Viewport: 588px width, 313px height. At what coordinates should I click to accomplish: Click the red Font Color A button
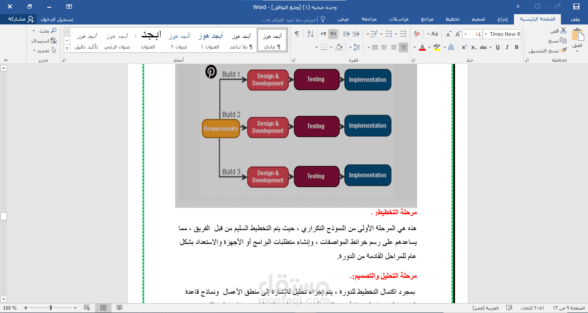pyautogui.click(x=422, y=47)
